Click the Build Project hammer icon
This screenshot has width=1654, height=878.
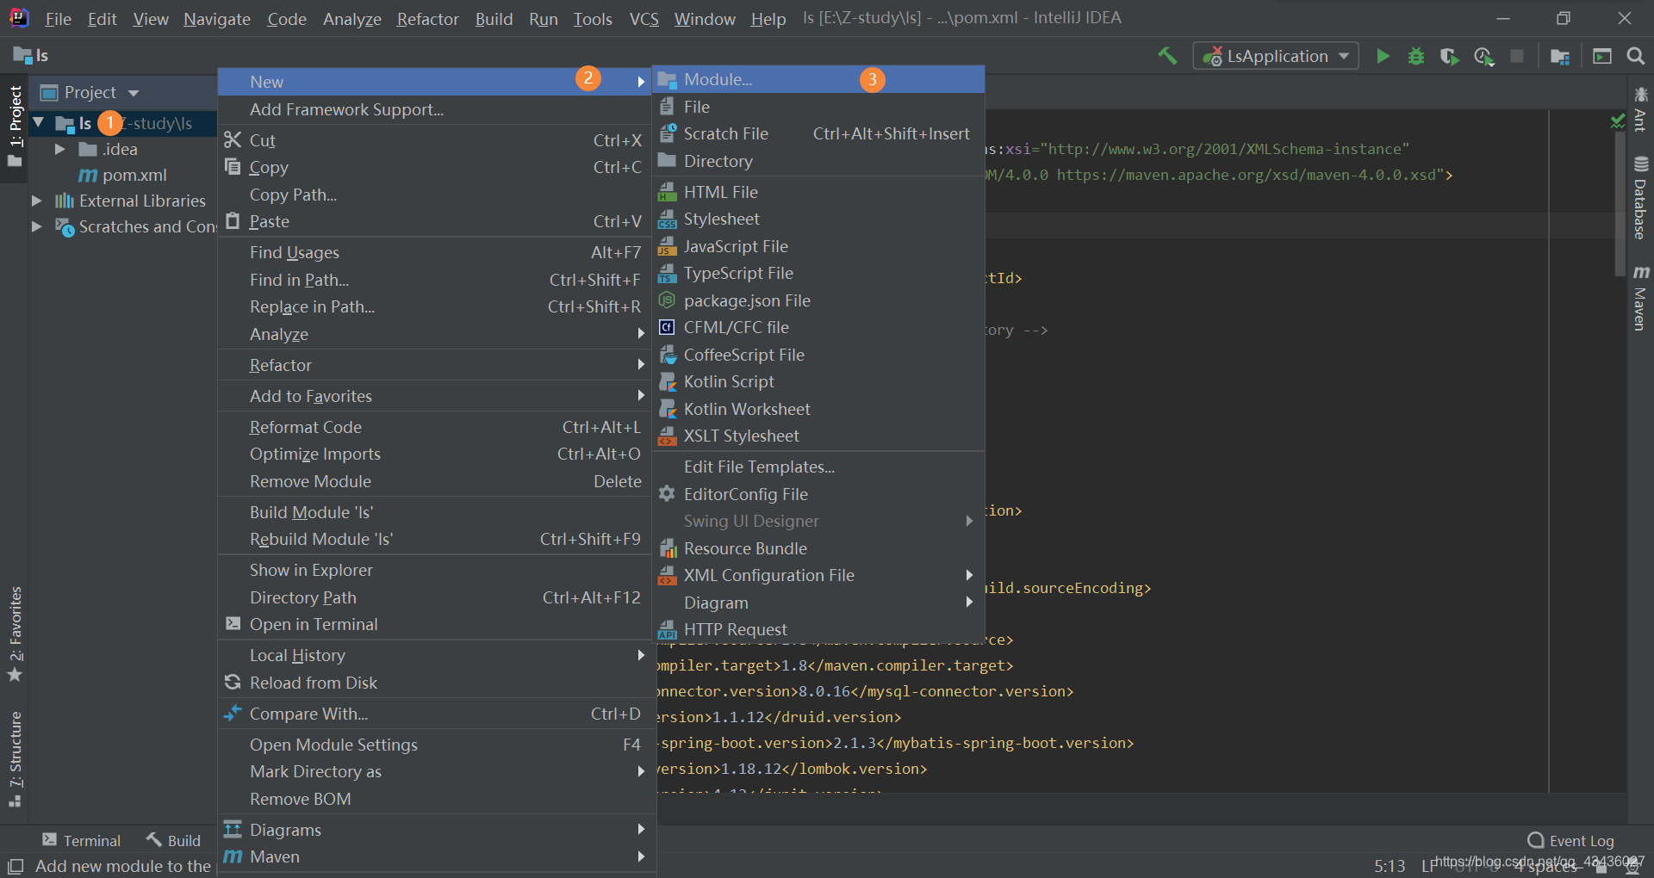point(1167,56)
